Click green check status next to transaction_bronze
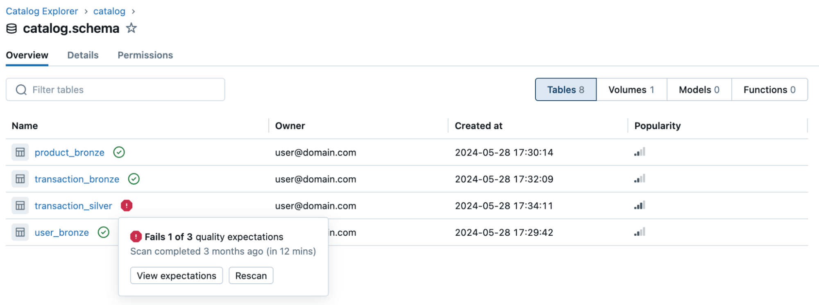 click(x=134, y=179)
